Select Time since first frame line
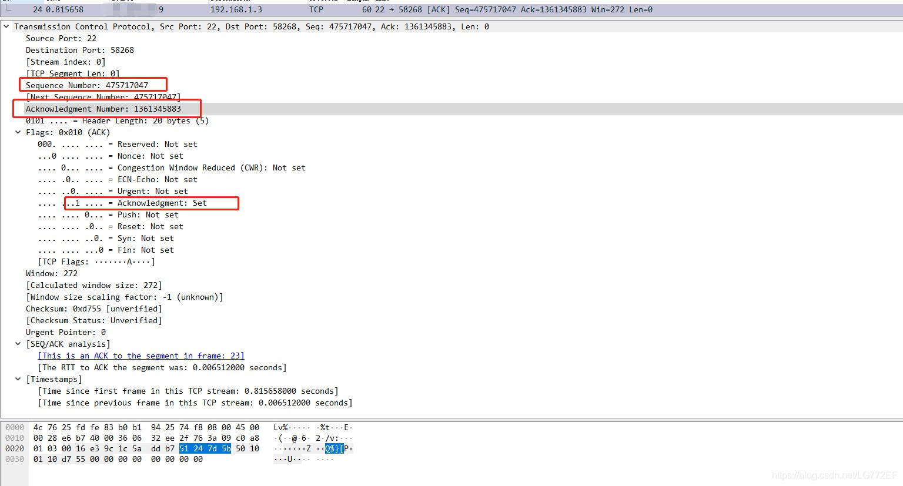The image size is (903, 486). click(188, 391)
